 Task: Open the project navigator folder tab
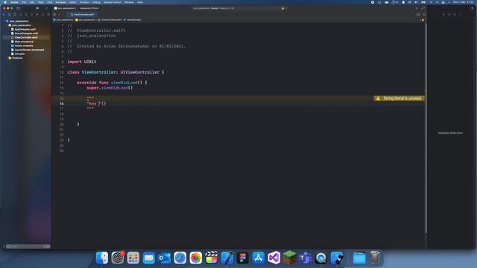[4, 14]
